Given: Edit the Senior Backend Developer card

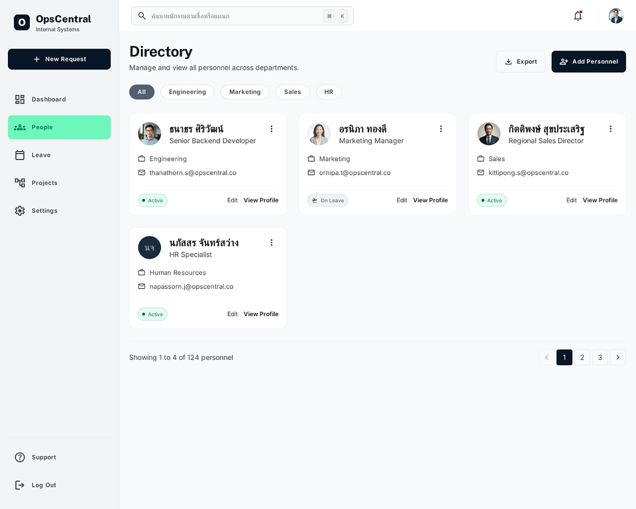Looking at the screenshot, I should 233,200.
